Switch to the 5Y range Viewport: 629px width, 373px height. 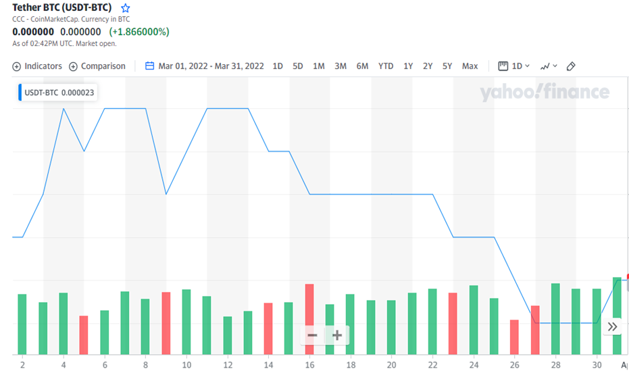447,66
